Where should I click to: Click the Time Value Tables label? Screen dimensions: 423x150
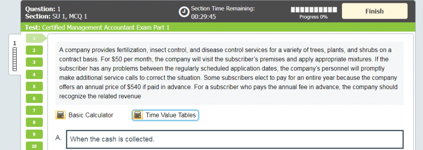[171, 115]
